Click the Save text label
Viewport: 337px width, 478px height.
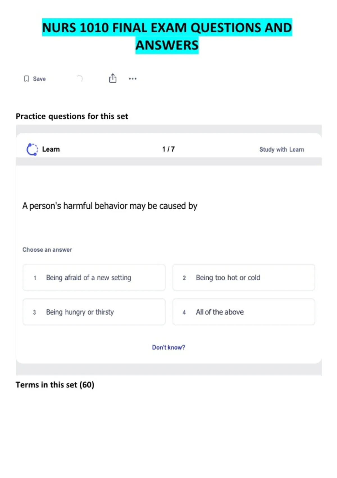[x=39, y=79]
